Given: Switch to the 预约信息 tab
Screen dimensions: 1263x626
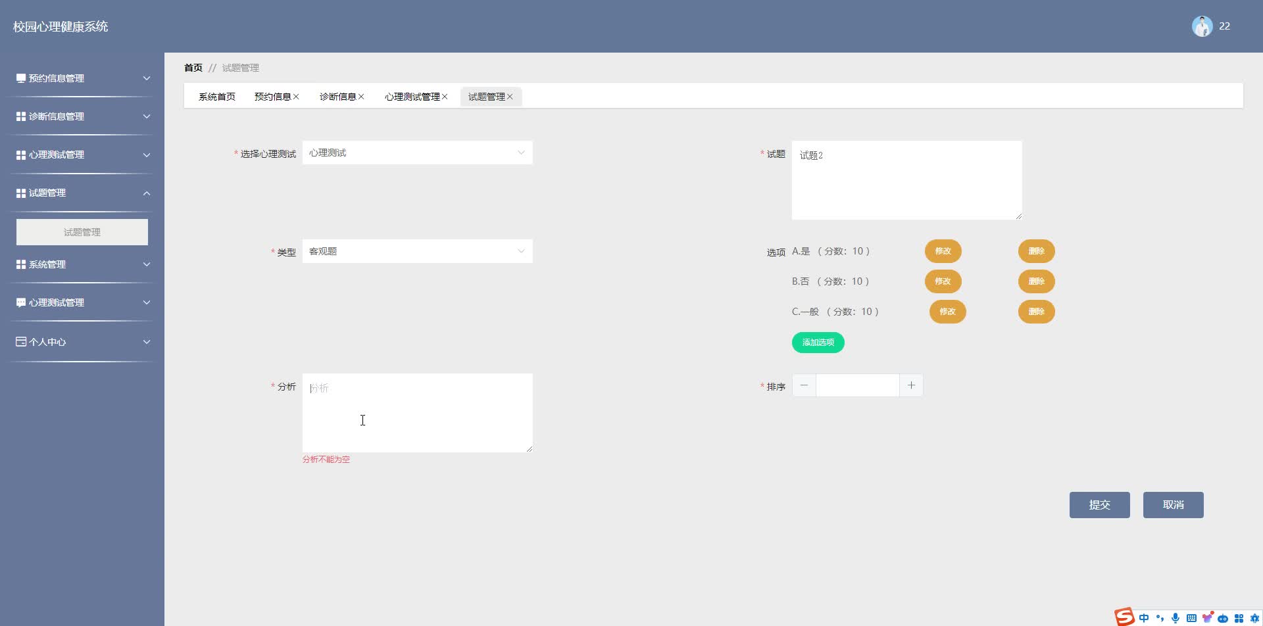Looking at the screenshot, I should (x=273, y=97).
